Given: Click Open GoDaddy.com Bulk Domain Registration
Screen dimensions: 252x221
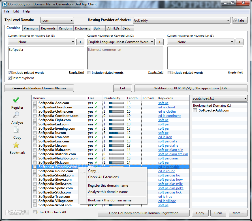Looking at the screenshot, I should pos(144,213).
